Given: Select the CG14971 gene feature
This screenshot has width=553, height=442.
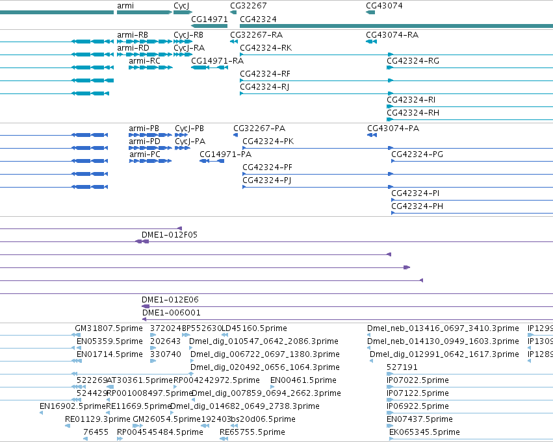Looking at the screenshot, I should (209, 26).
